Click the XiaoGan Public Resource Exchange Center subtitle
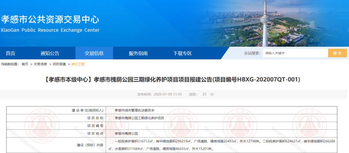The width and height of the screenshot is (349, 153). [50, 30]
